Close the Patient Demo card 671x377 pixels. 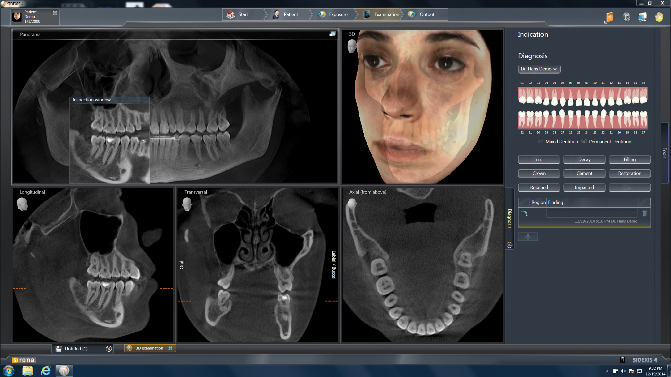point(55,13)
